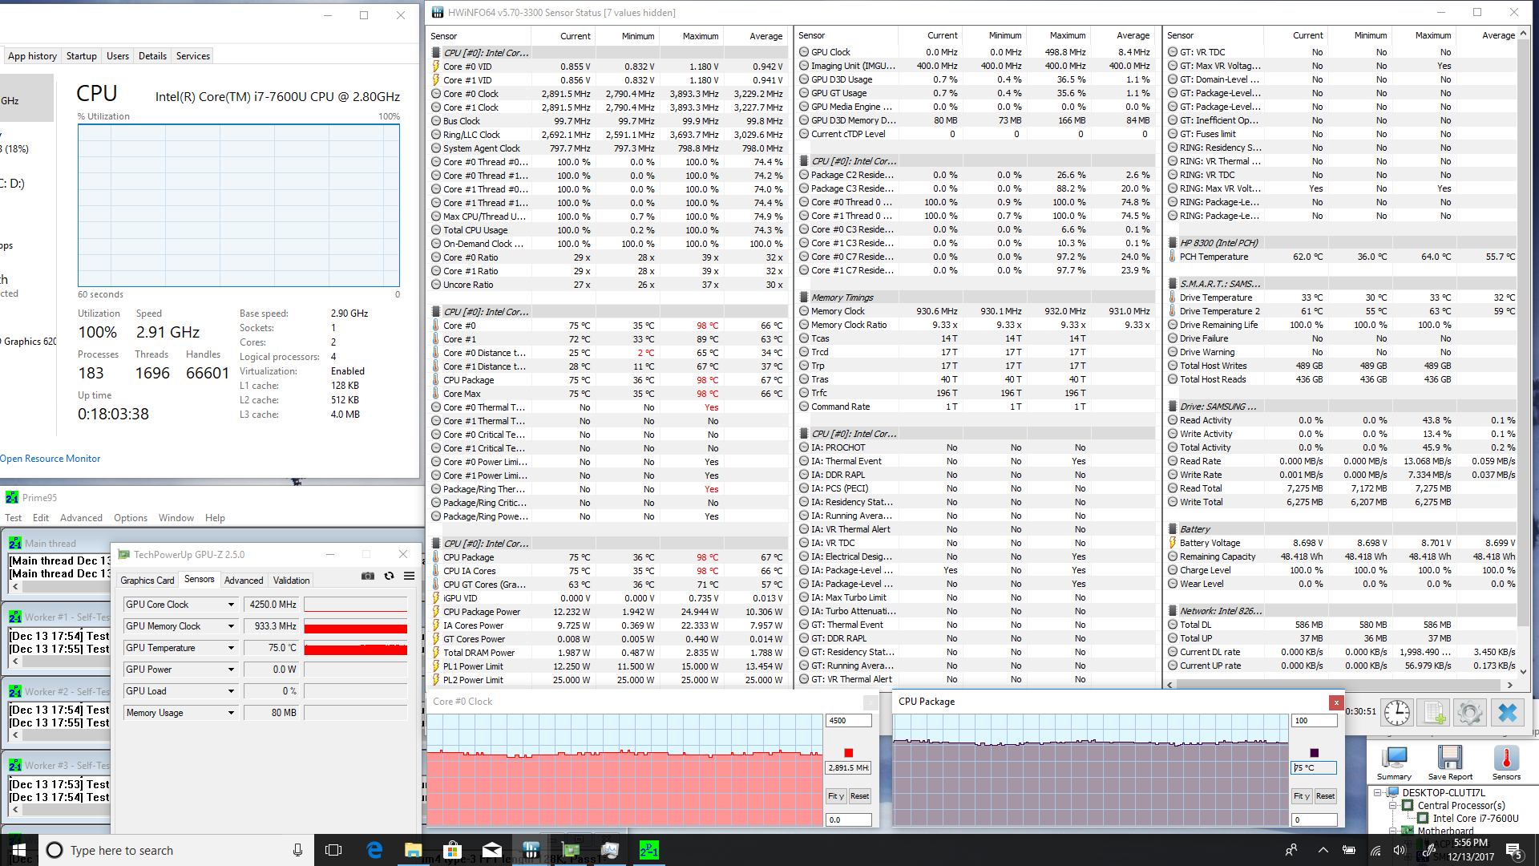Expand the GPU Core Clock dropdown
Image resolution: width=1539 pixels, height=866 pixels.
pos(231,605)
